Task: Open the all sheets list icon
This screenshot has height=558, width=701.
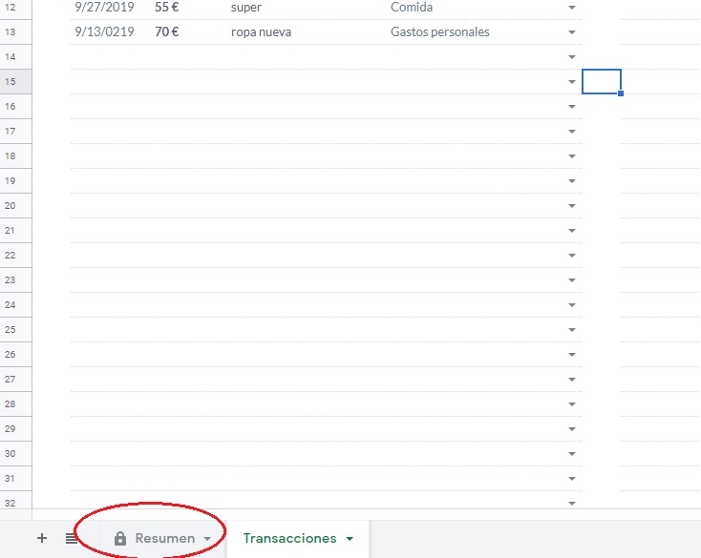Action: [x=72, y=538]
